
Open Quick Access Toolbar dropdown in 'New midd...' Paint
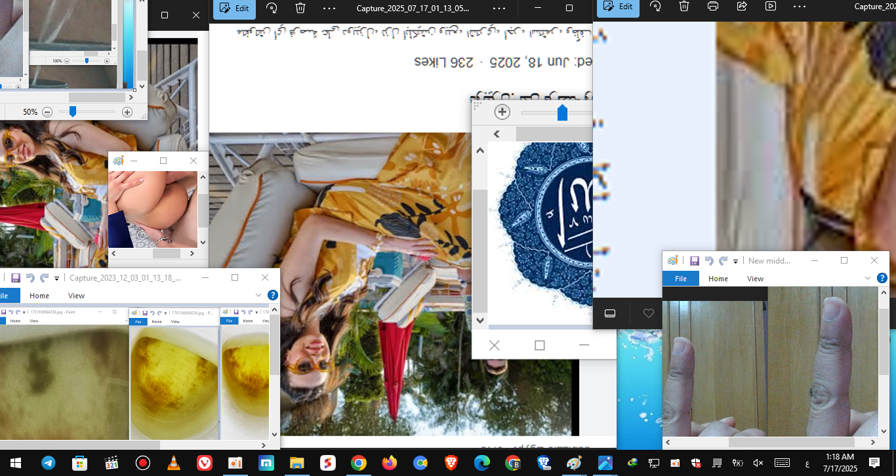point(736,261)
